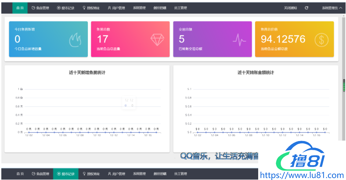Viewport: 346px width, 180px height.
Task: Select the highlighted 提币记录 tab in bottom bar
Action: pos(65,174)
